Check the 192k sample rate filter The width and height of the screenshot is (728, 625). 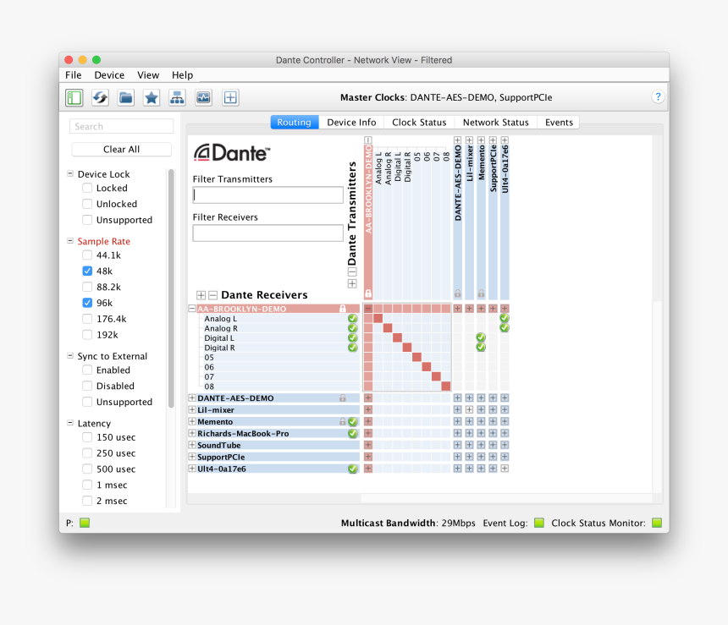click(x=87, y=335)
